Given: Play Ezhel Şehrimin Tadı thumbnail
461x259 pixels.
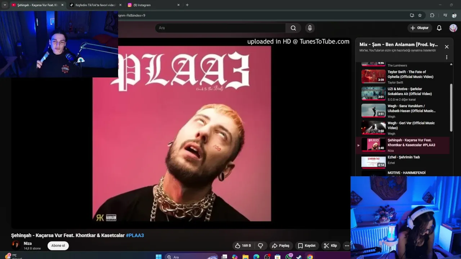Looking at the screenshot, I should (373, 162).
